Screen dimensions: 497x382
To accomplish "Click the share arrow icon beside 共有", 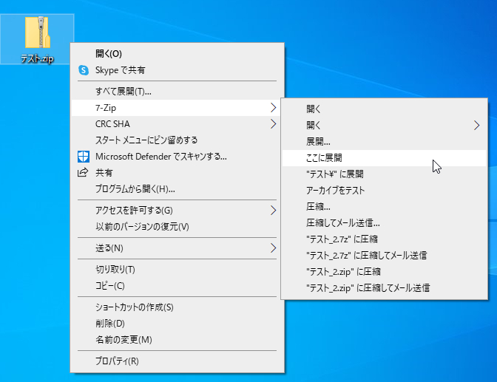I will [x=83, y=173].
